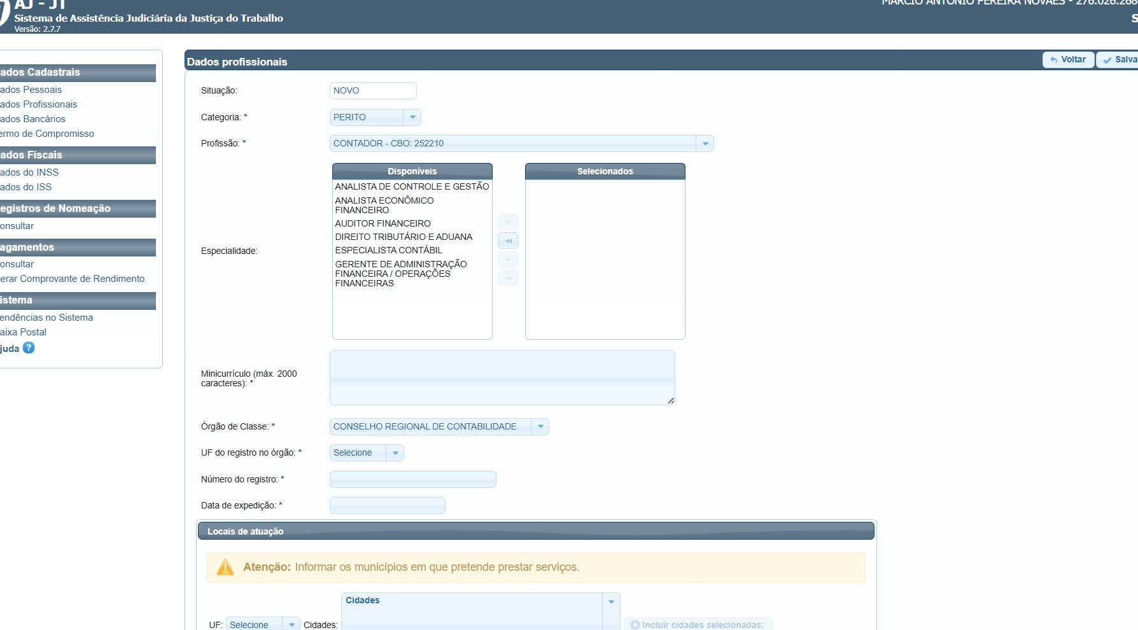Click the remove-selected arrow between the lists
The width and height of the screenshot is (1138, 630).
coord(508,260)
